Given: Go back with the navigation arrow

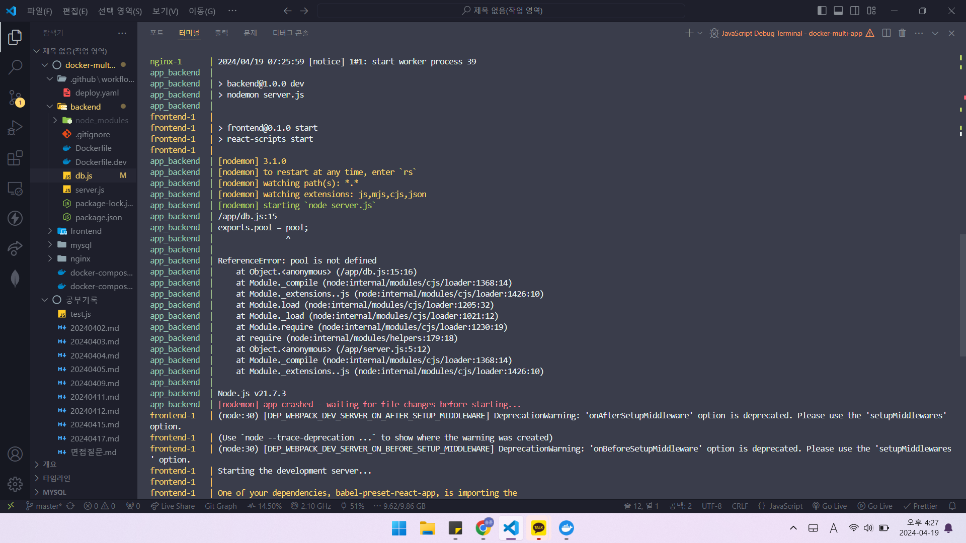Looking at the screenshot, I should [287, 11].
